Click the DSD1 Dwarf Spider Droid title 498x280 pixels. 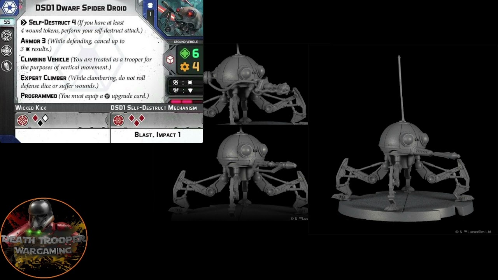coord(81,8)
